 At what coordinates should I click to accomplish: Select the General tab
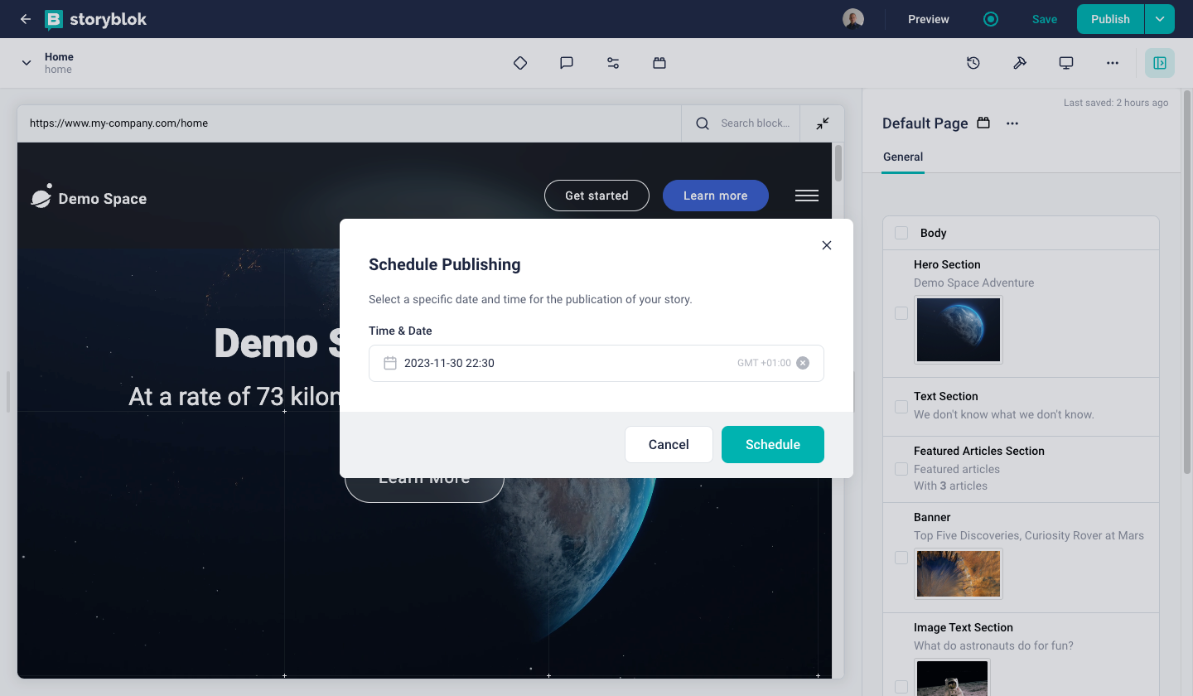tap(903, 157)
